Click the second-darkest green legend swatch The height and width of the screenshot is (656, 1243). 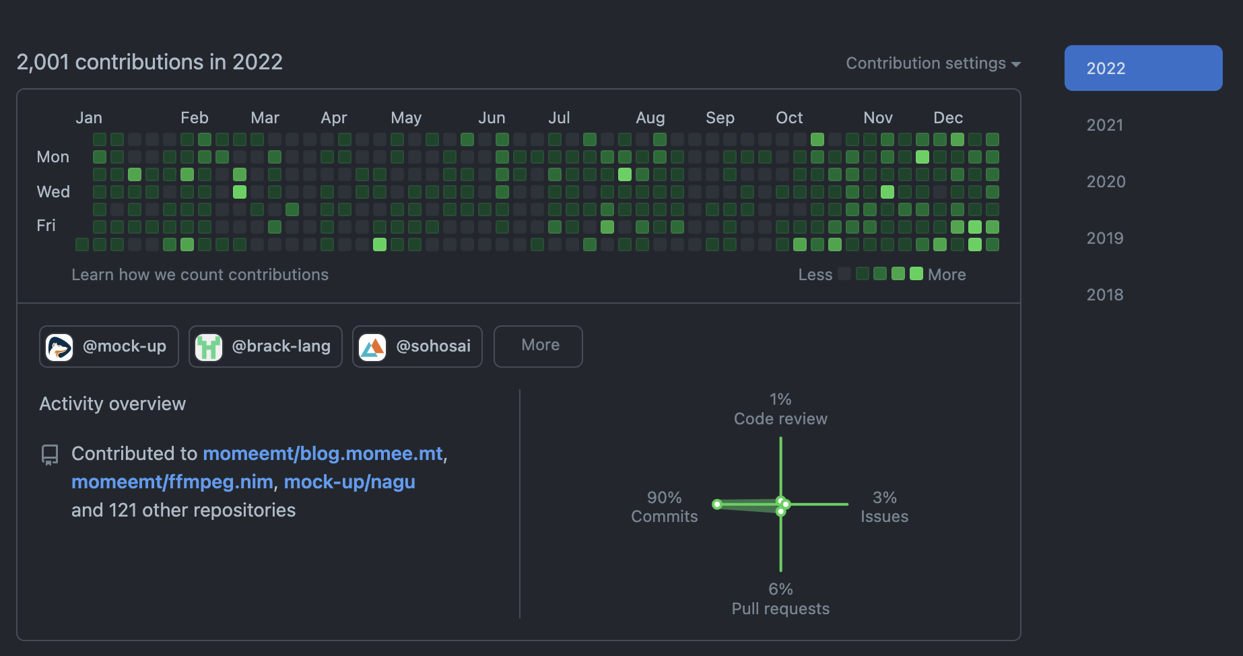point(880,273)
